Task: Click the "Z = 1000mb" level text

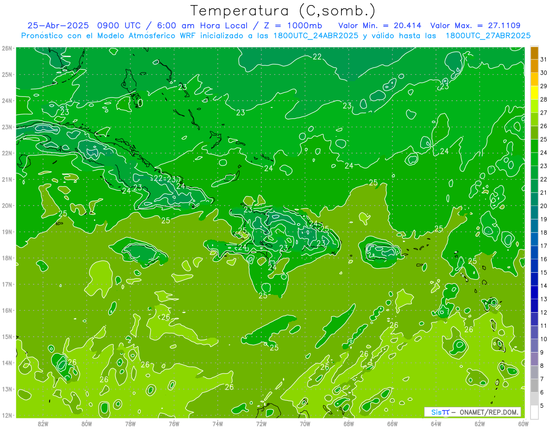Action: [293, 26]
